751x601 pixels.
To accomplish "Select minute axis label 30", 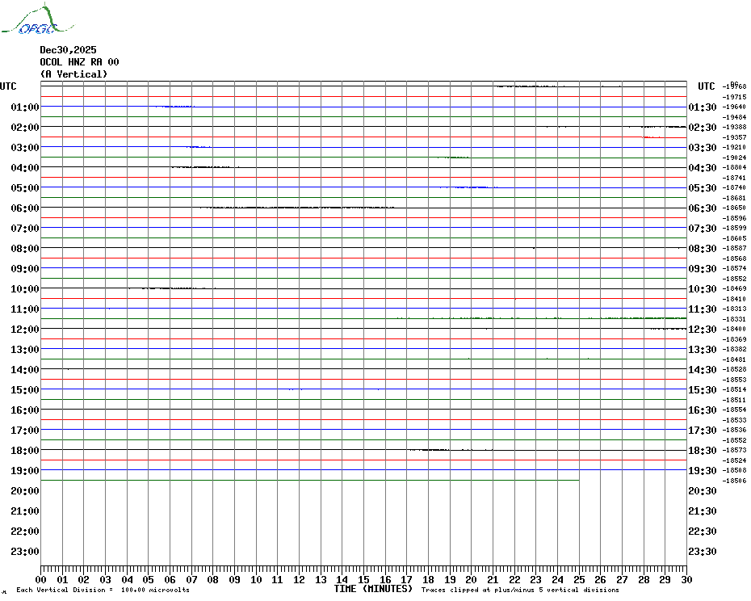I will click(x=687, y=580).
